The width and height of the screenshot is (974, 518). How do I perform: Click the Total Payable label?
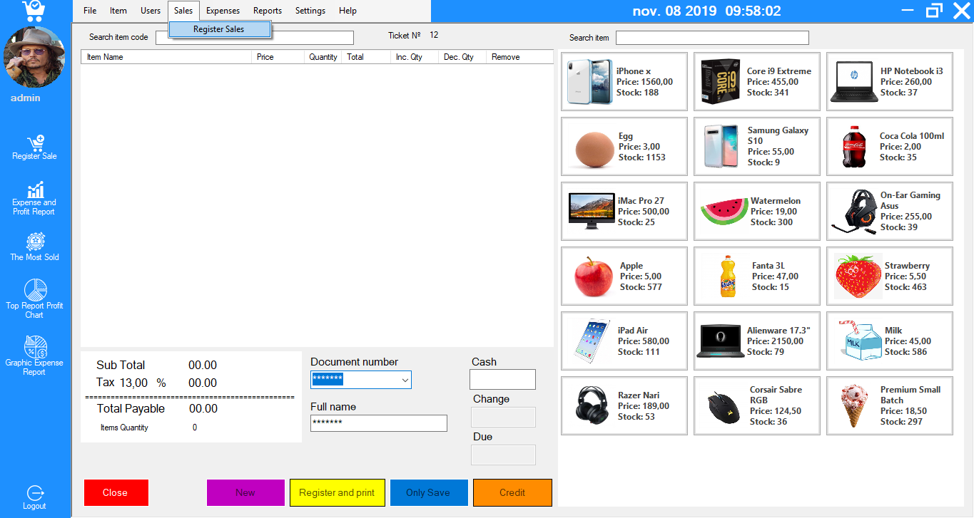(x=131, y=408)
